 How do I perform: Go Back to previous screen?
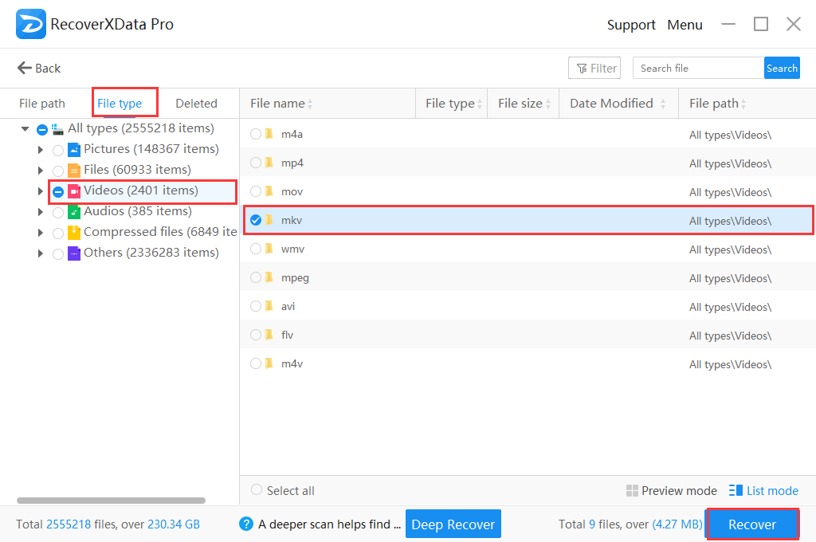[39, 68]
